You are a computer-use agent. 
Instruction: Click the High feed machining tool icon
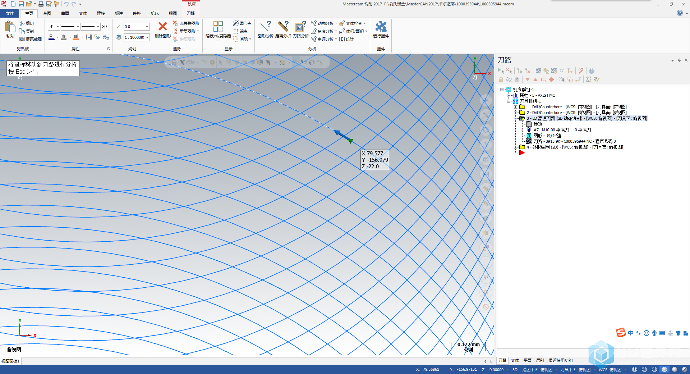(570, 71)
